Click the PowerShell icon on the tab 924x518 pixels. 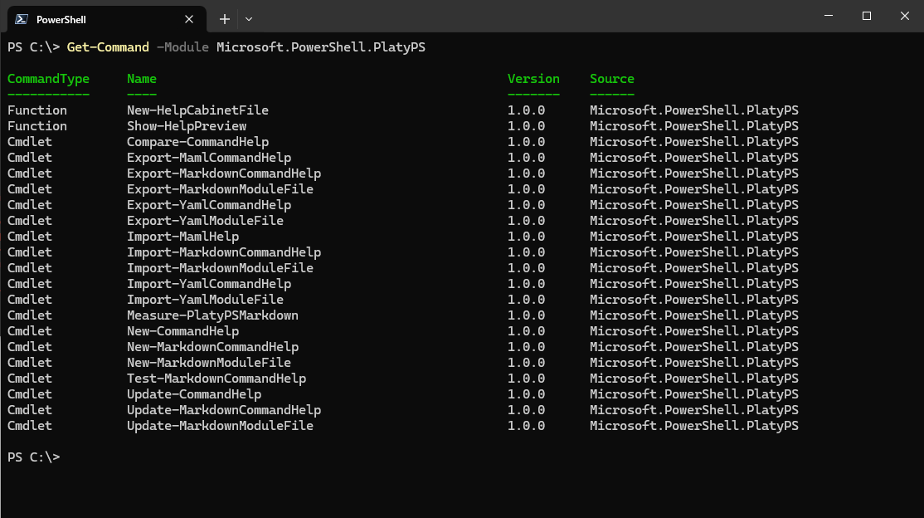coord(21,18)
